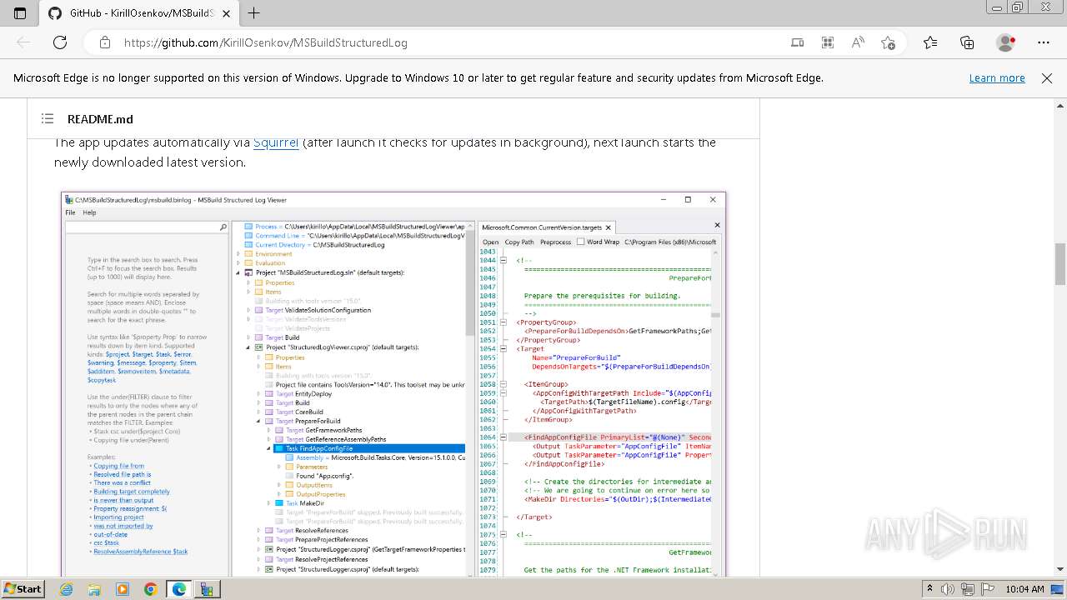Open app available install icon
This screenshot has height=600, width=1067.
click(798, 42)
